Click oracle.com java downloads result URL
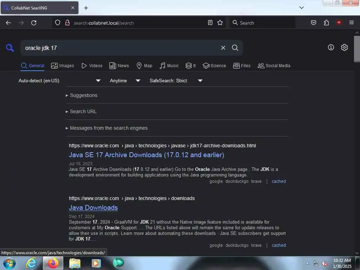360x270 pixels. point(132,198)
